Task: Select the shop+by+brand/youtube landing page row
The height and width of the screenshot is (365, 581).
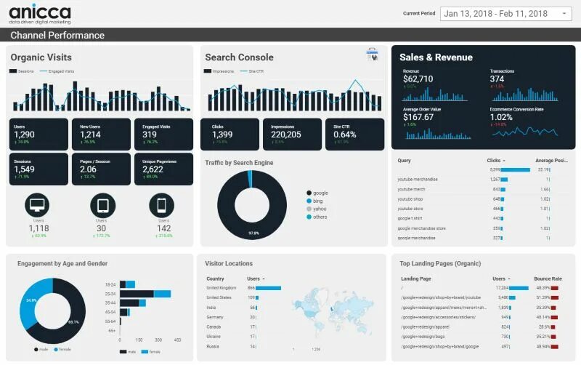Action: pyautogui.click(x=482, y=297)
